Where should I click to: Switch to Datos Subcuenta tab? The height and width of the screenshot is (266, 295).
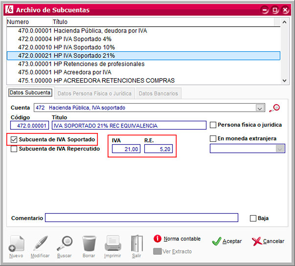tap(30, 93)
